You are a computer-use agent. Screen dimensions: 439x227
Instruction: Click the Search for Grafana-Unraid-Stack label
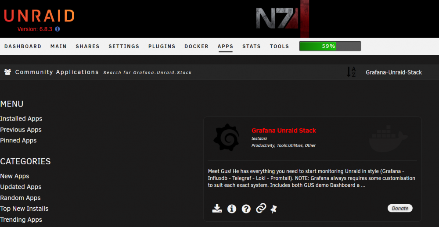tap(148, 72)
